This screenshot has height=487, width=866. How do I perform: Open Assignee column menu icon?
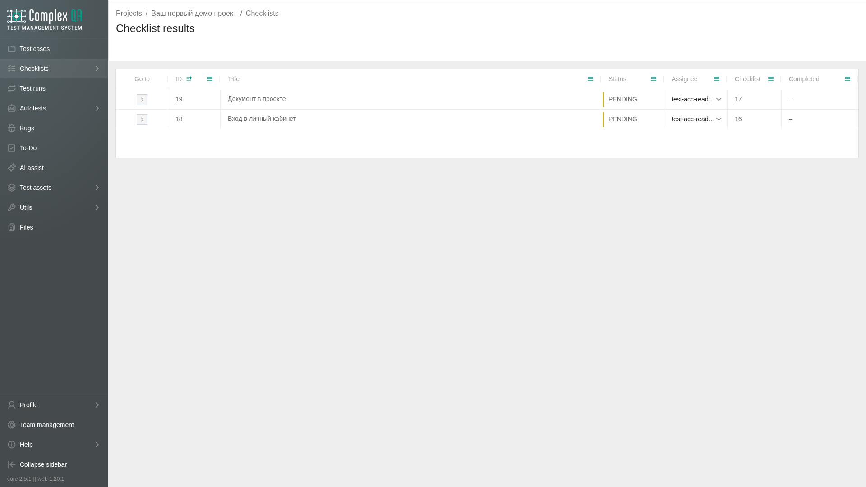pyautogui.click(x=717, y=79)
